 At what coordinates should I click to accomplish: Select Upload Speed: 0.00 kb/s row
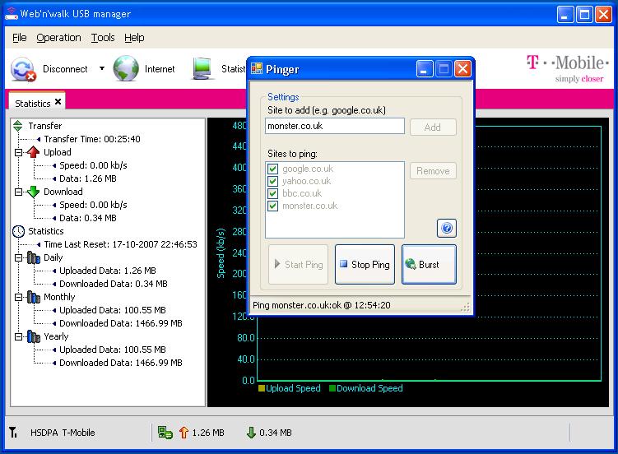click(94, 165)
